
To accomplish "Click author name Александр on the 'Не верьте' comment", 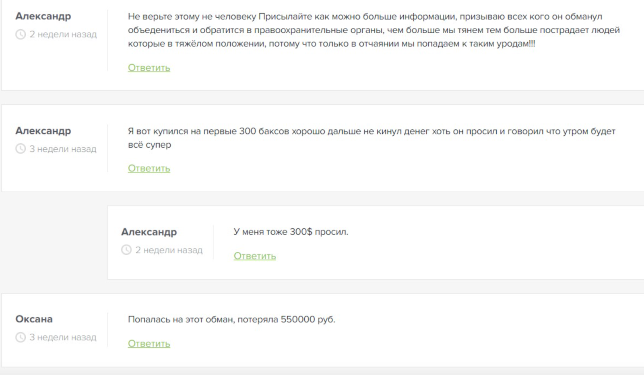I will click(43, 16).
